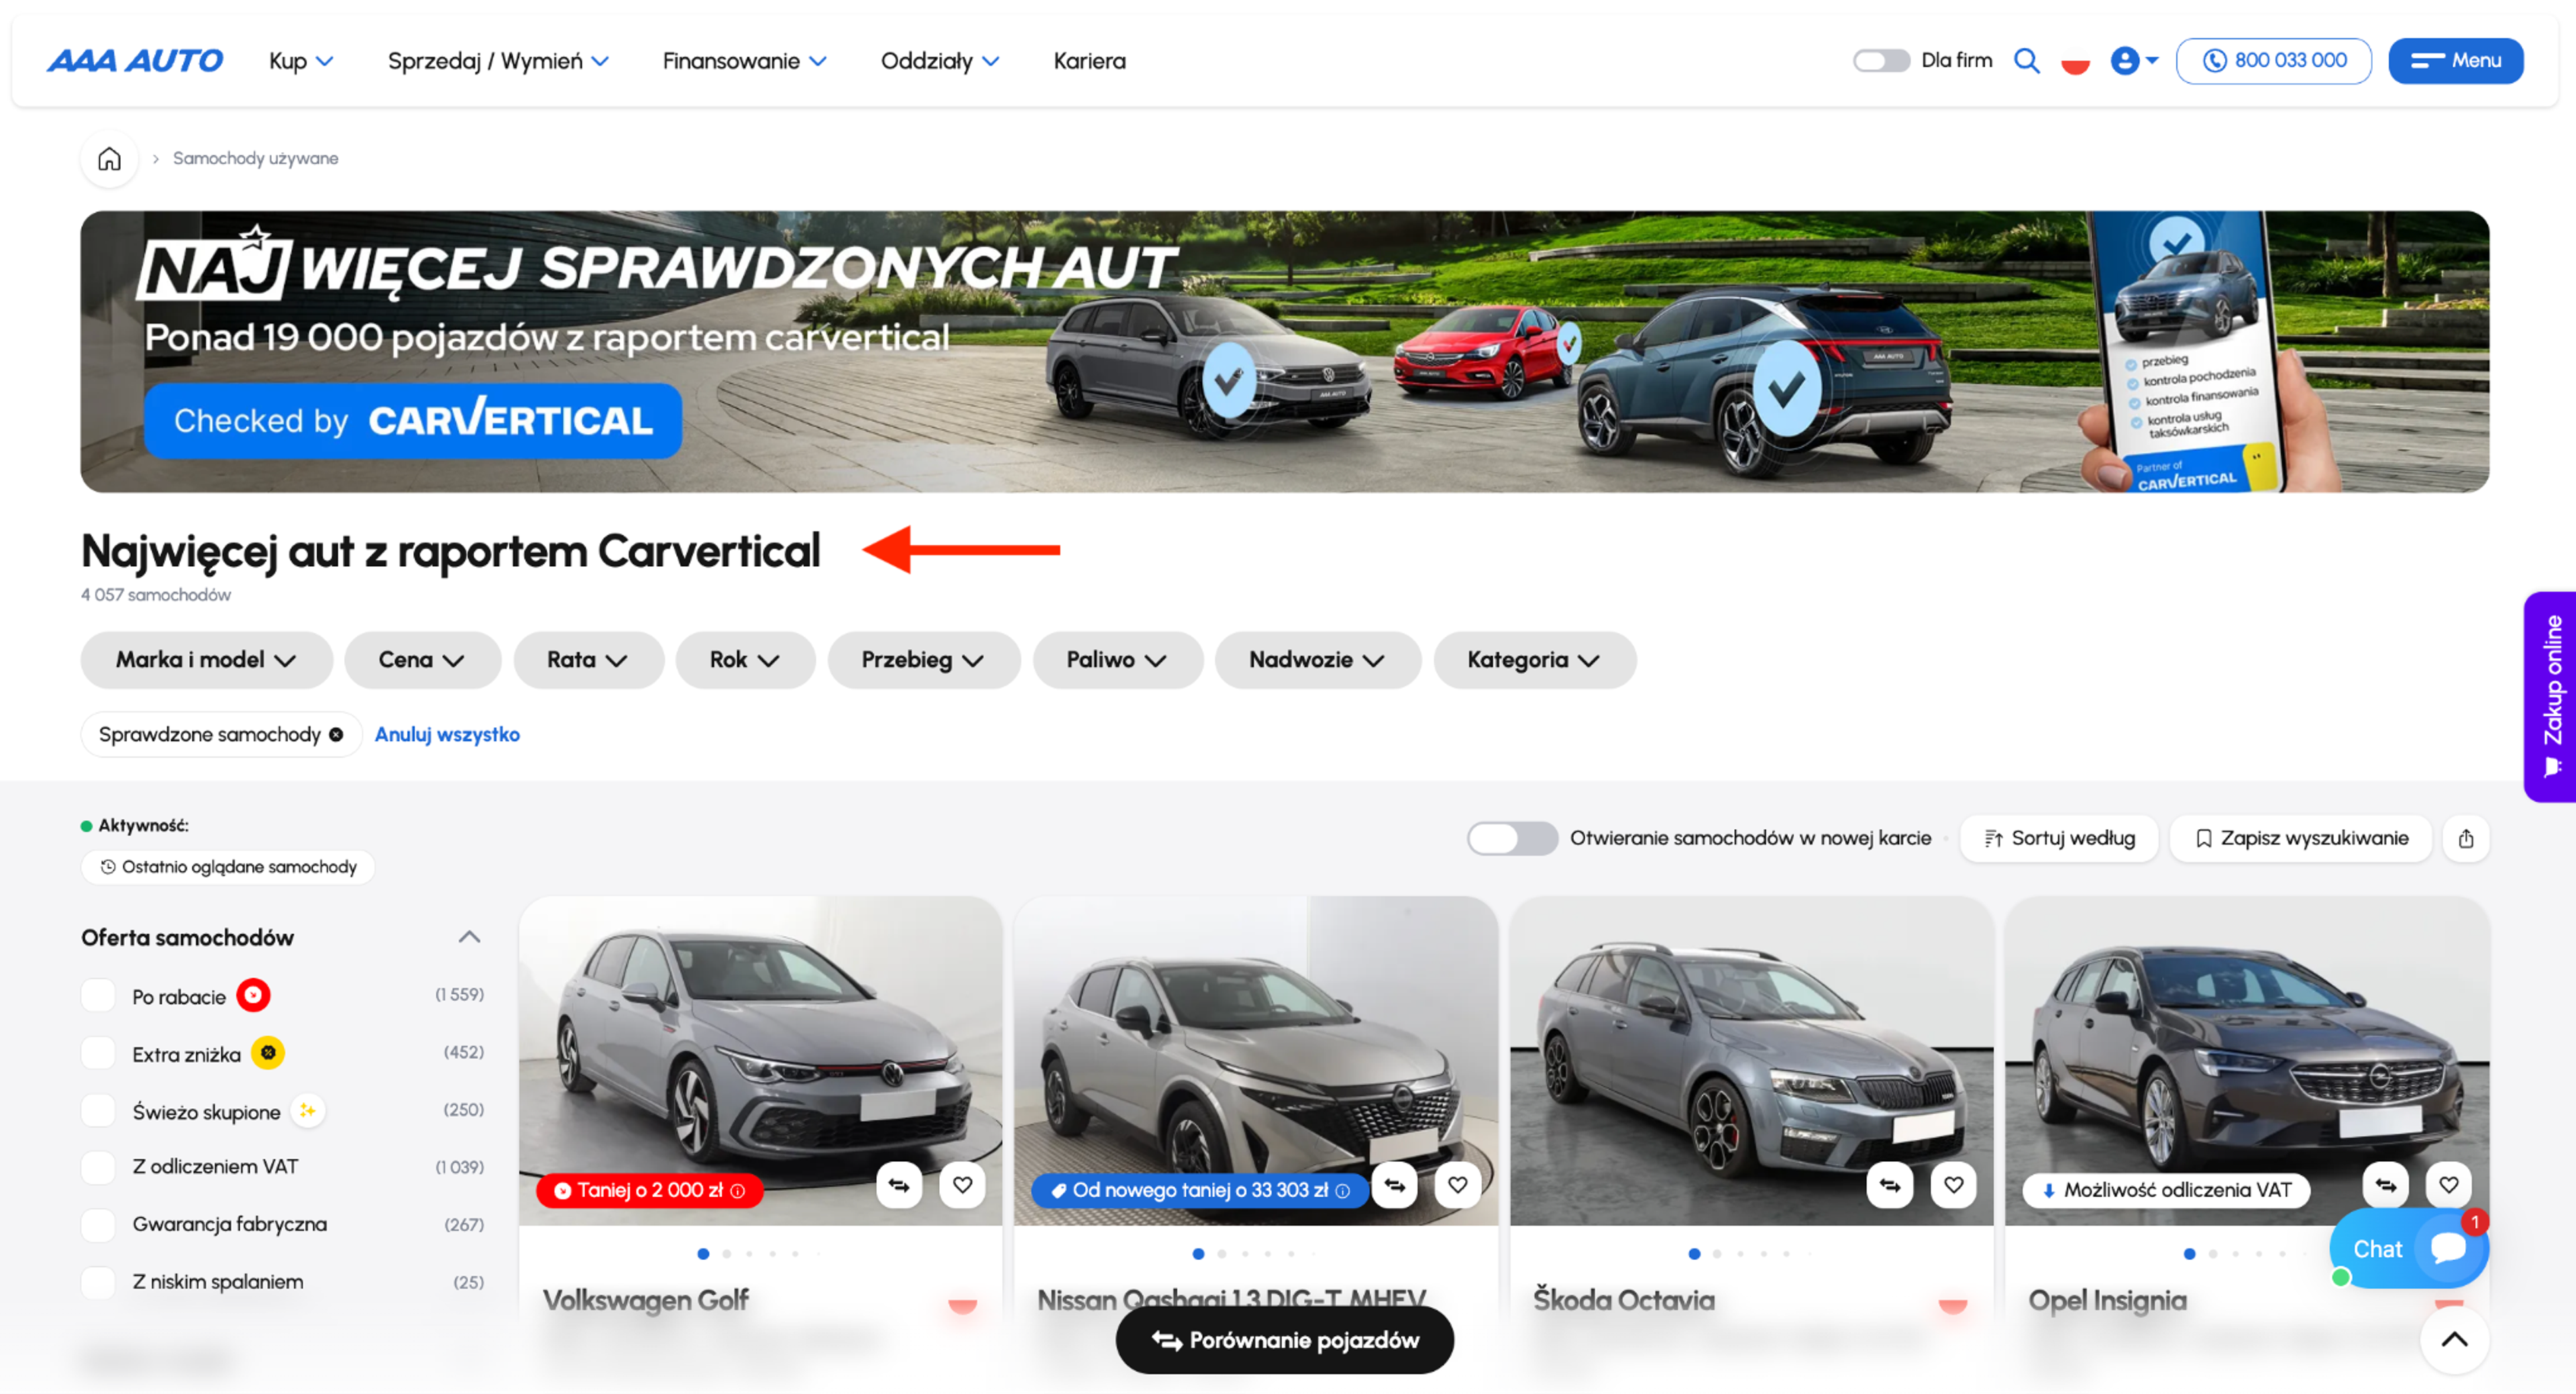Click the Świeżo skupione sparkle icon
Image resolution: width=2576 pixels, height=1394 pixels.
click(x=308, y=1111)
